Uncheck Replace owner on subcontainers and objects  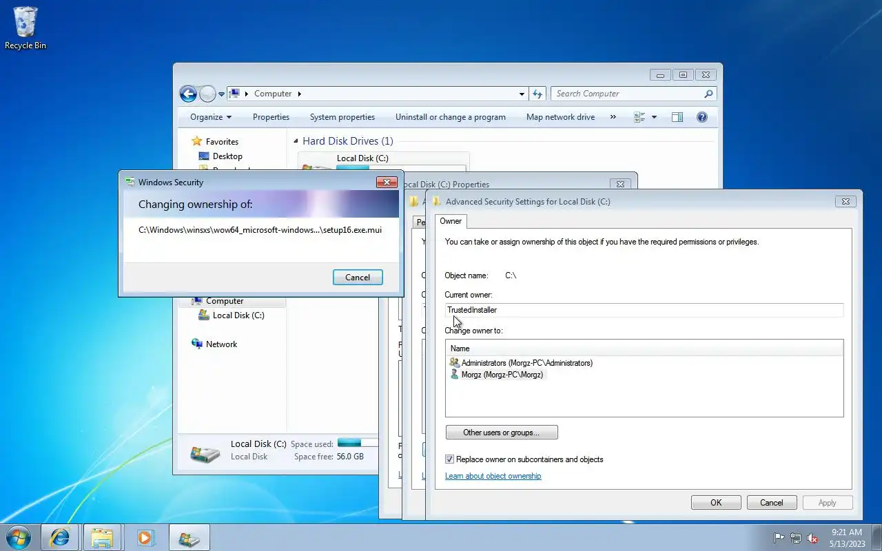click(x=450, y=459)
